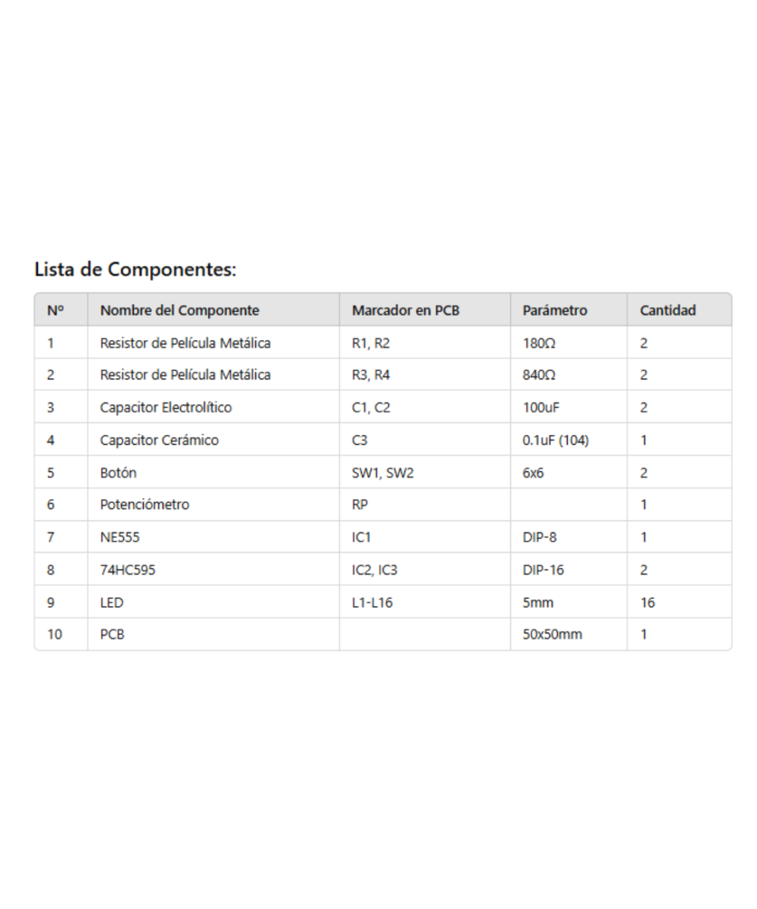Select the "Nombre del Componente" column header
Screen dimensions: 757x909
tap(179, 310)
